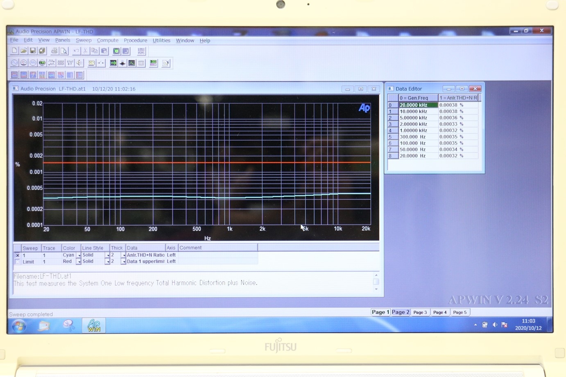Switch to Page 4 tab
Image resolution: width=566 pixels, height=377 pixels.
point(440,312)
